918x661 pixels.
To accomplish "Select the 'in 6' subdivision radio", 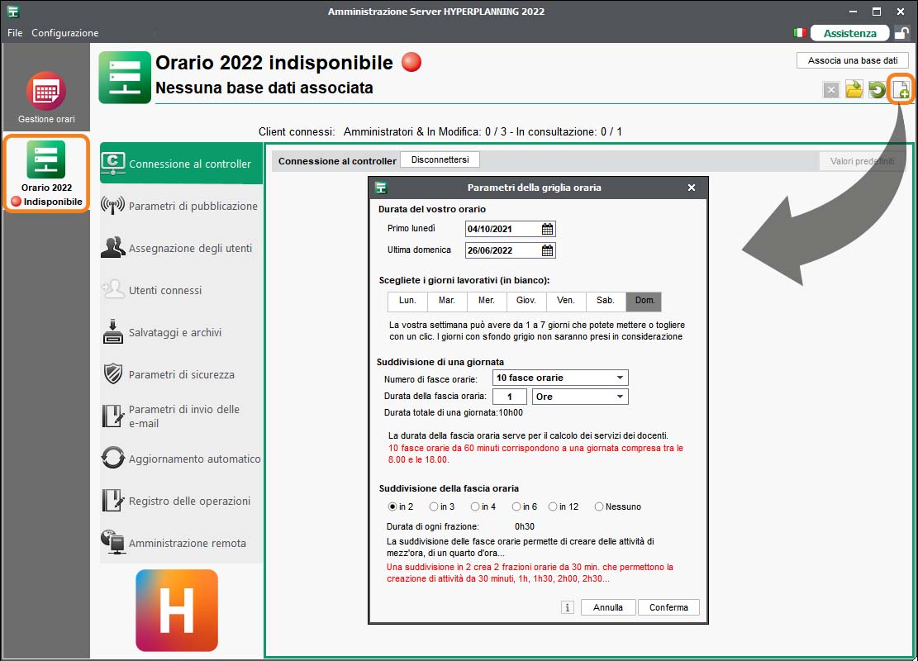I will point(516,506).
